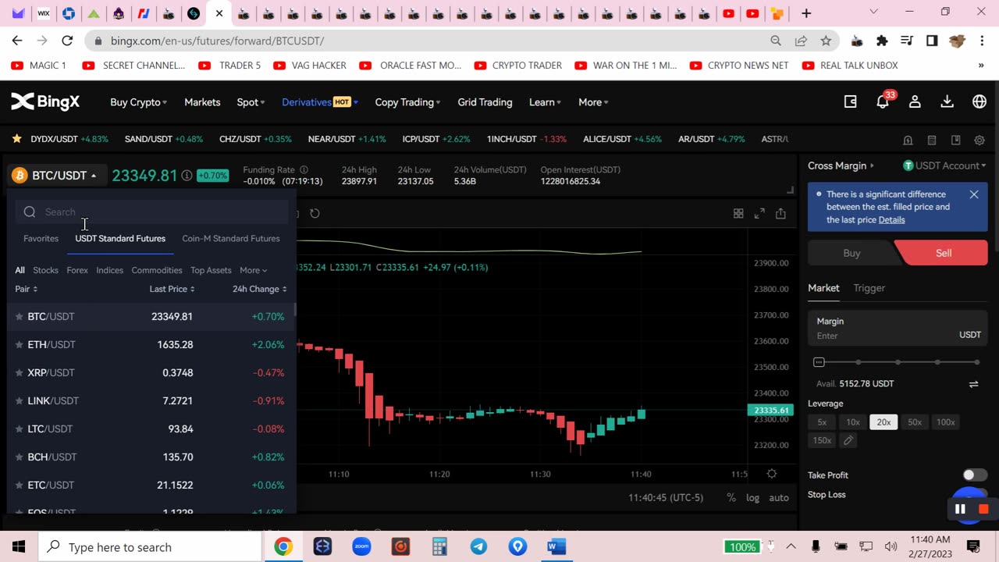The height and width of the screenshot is (562, 999).
Task: Expand the Copy Trading menu
Action: click(407, 102)
